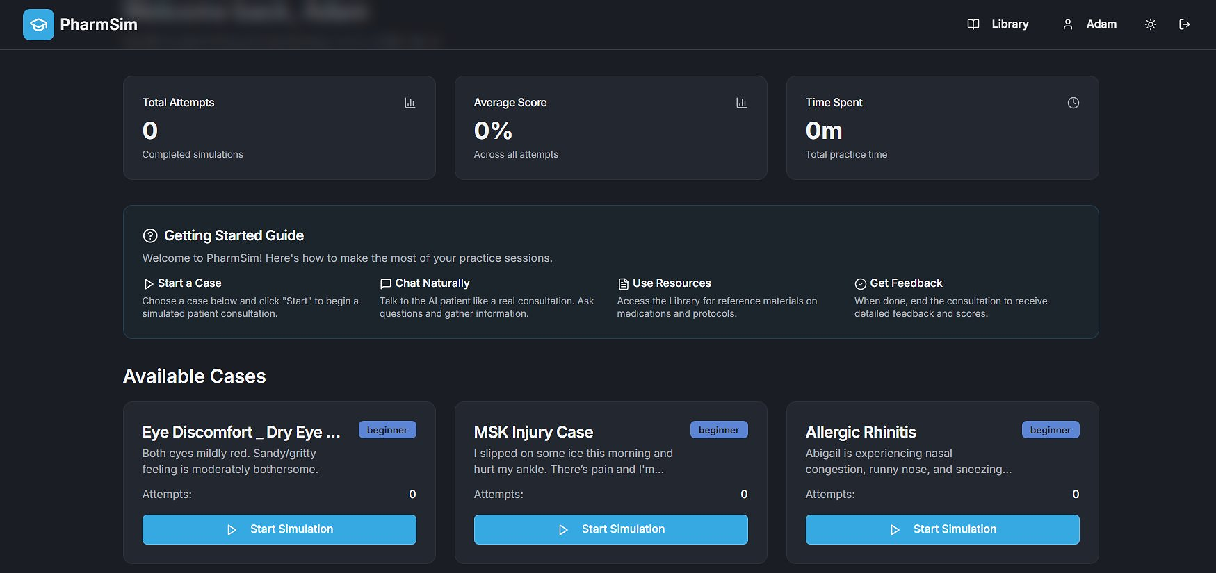The image size is (1216, 573).
Task: Click the bar chart icon in Average Score
Action: [x=742, y=103]
